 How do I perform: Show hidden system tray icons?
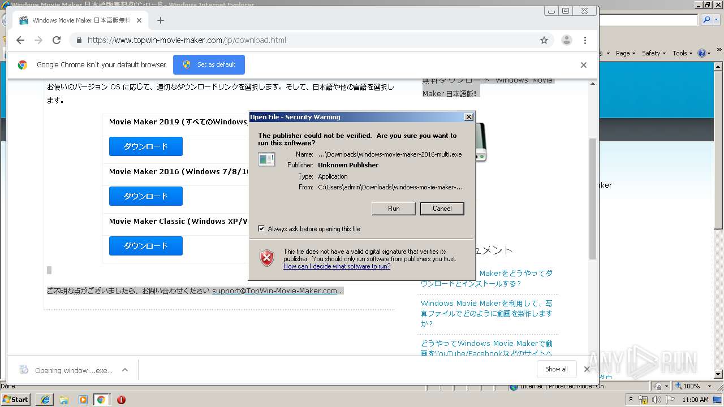(631, 400)
